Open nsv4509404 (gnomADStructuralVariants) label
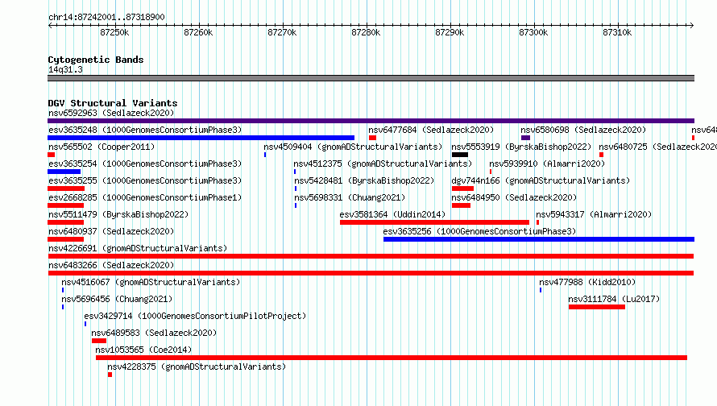This screenshot has height=406, width=717. tap(353, 147)
